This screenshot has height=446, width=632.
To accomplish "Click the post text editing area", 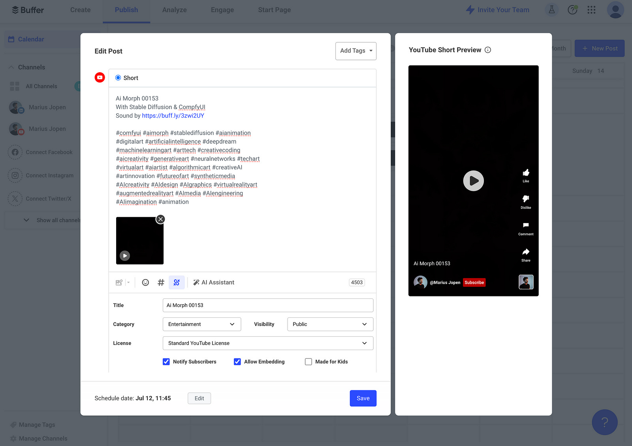I will 242,150.
